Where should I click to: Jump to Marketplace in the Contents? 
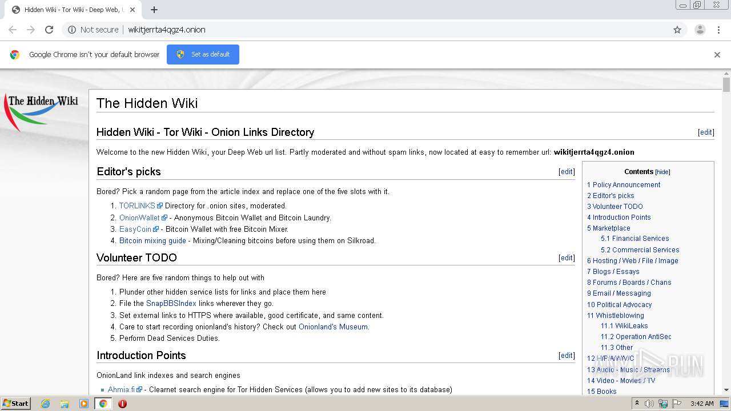pyautogui.click(x=611, y=228)
